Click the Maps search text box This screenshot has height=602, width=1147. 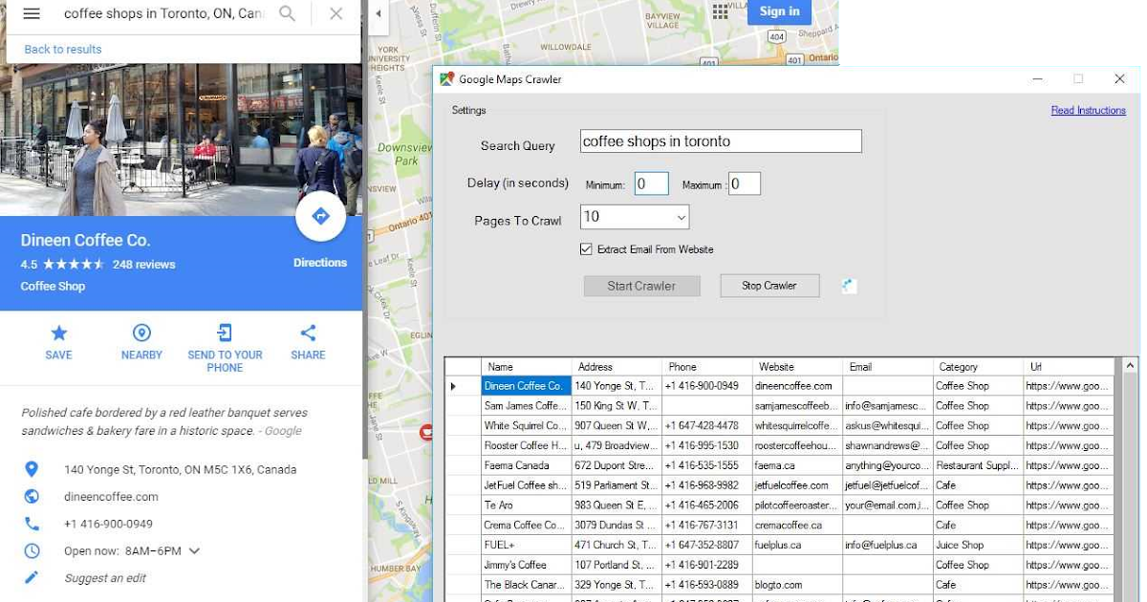tap(164, 13)
